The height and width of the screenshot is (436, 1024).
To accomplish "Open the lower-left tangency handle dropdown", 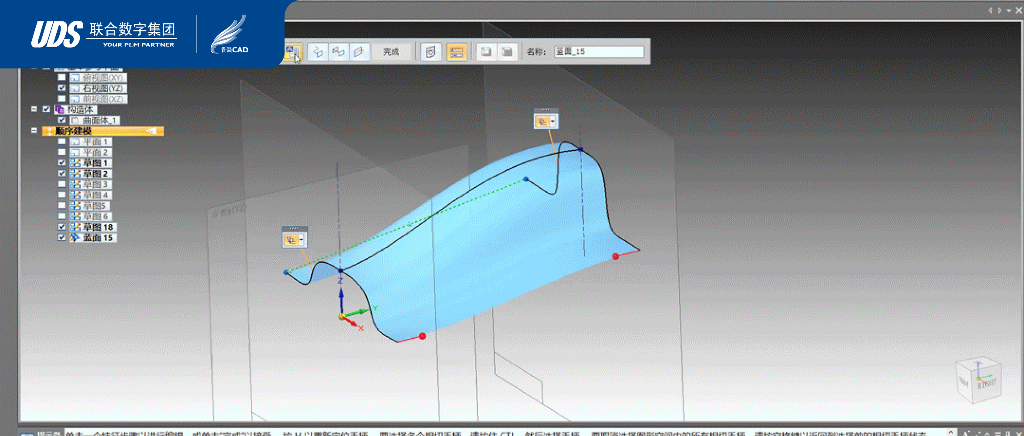I will (x=301, y=240).
